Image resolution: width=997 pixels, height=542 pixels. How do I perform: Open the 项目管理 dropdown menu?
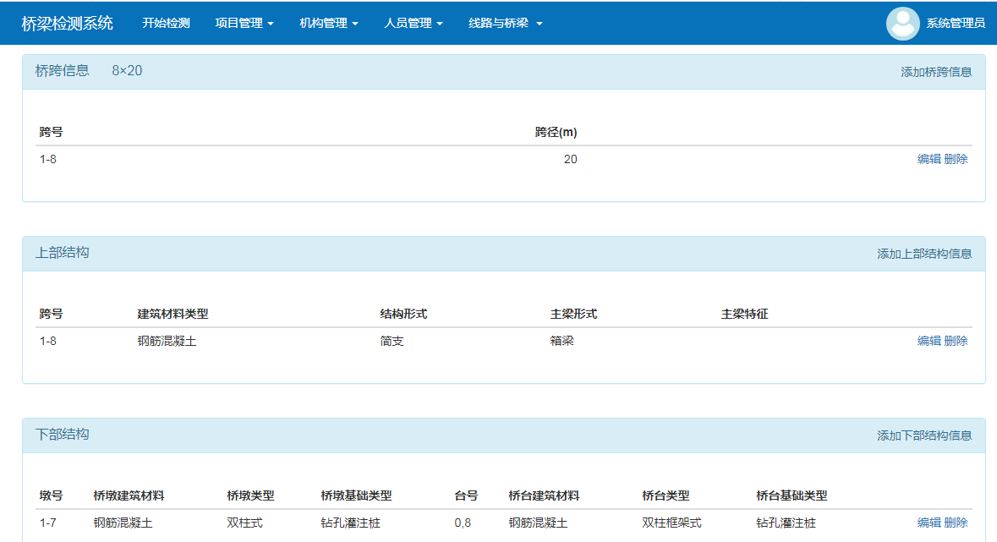click(x=244, y=24)
